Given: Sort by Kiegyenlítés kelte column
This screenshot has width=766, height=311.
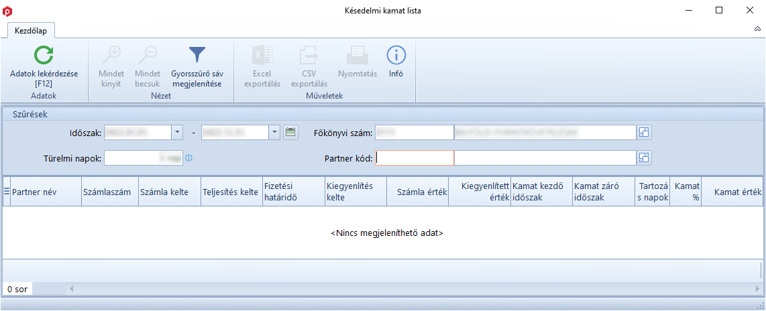Looking at the screenshot, I should tap(355, 192).
